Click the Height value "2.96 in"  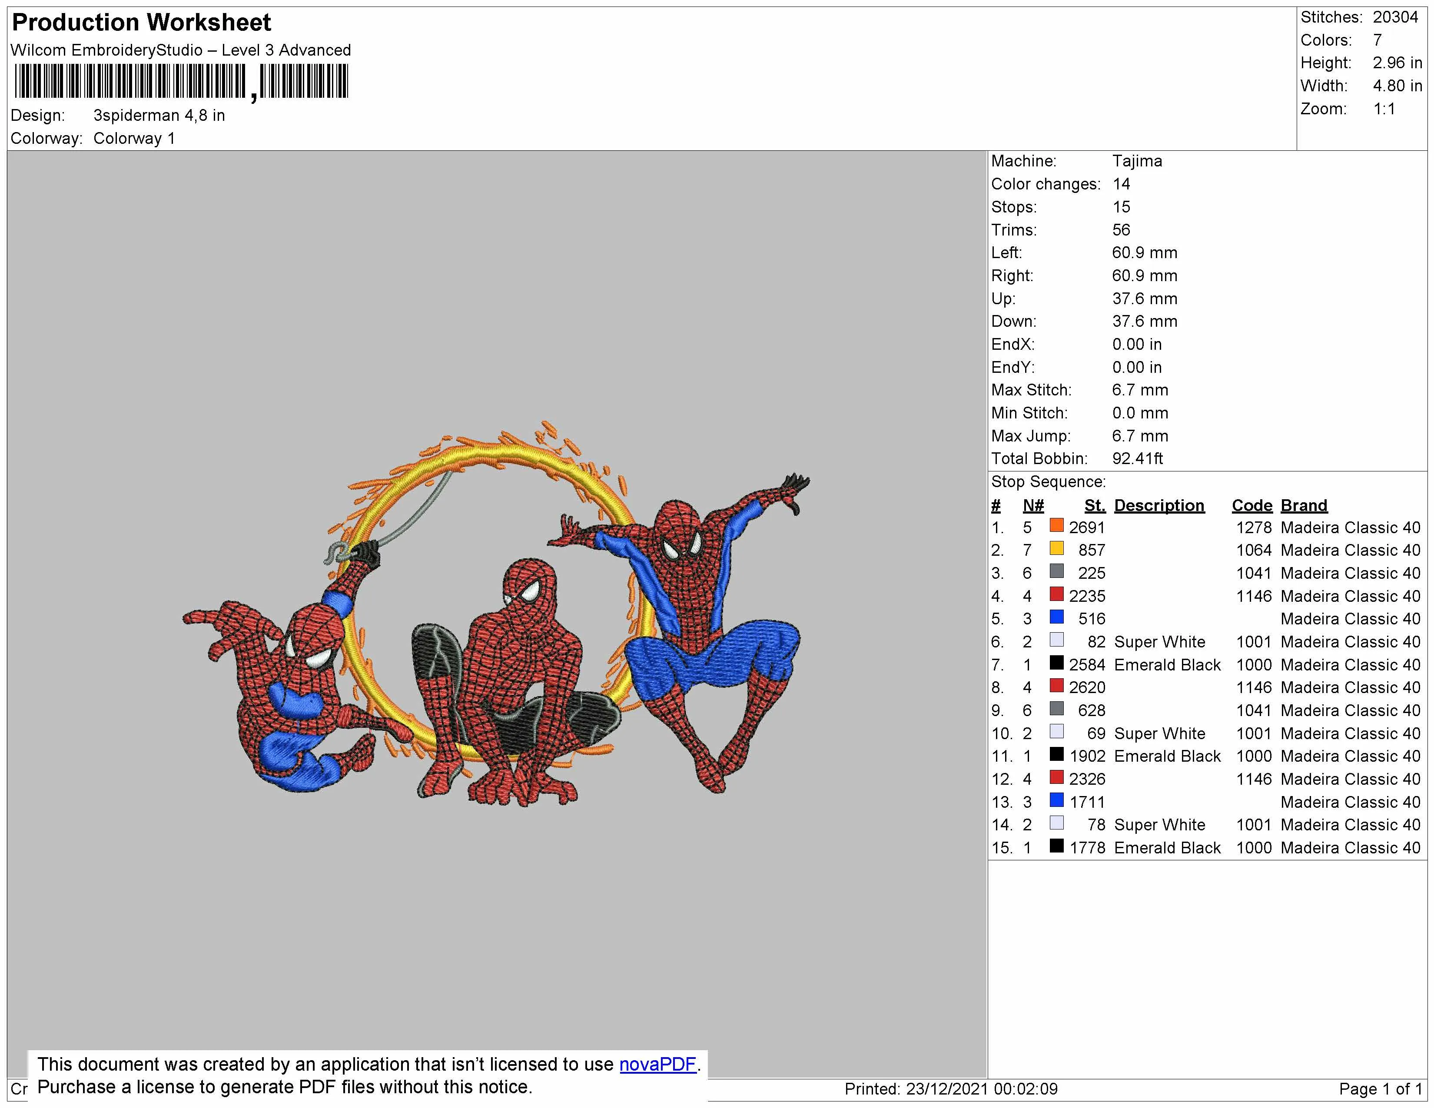pyautogui.click(x=1397, y=63)
